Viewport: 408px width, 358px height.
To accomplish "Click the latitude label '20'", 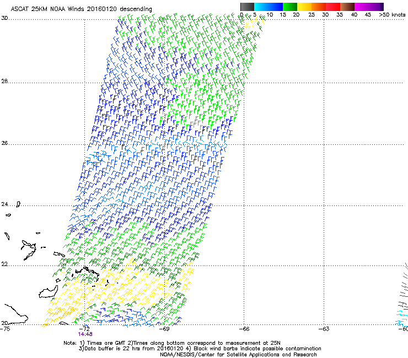I will (4, 323).
